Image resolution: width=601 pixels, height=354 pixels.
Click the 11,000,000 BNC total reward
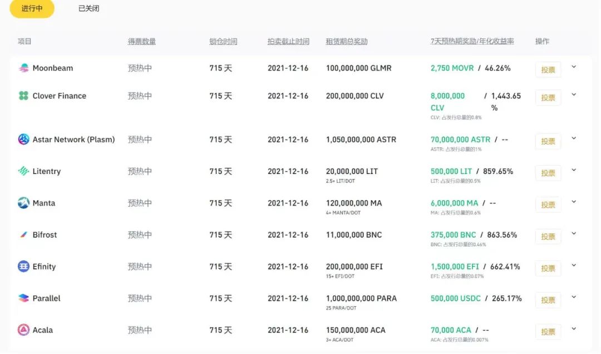(x=354, y=235)
